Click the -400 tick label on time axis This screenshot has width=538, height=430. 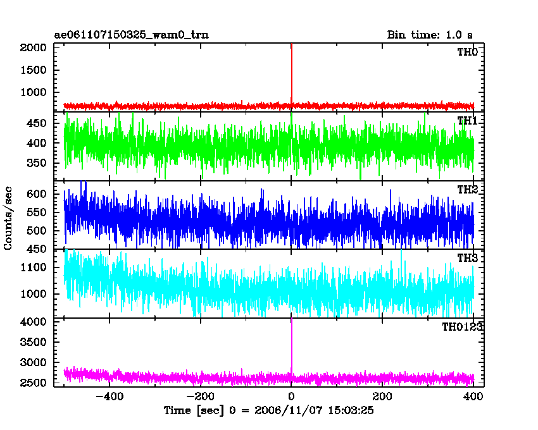pyautogui.click(x=109, y=396)
